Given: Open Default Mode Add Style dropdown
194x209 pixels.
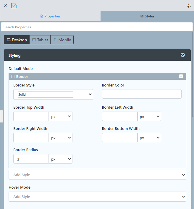Looking at the screenshot, I should coord(97,175).
